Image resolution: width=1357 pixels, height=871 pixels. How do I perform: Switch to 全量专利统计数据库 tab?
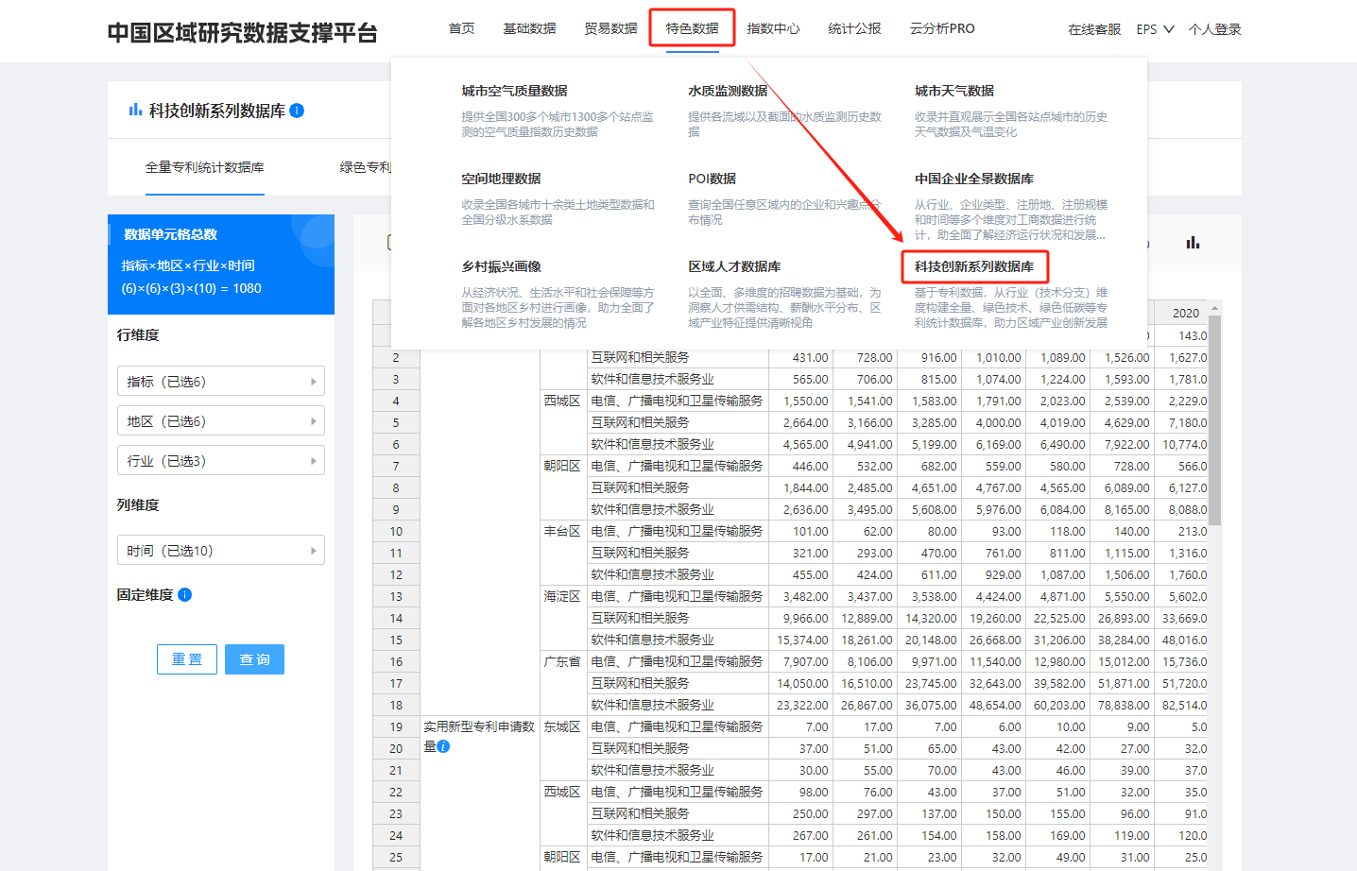coord(205,167)
